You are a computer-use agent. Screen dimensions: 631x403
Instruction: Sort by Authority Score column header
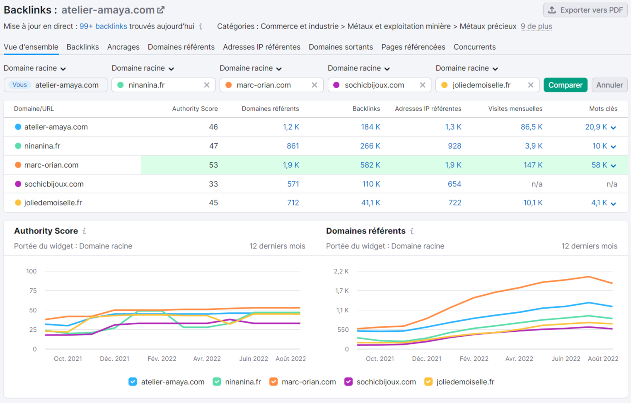tap(195, 109)
